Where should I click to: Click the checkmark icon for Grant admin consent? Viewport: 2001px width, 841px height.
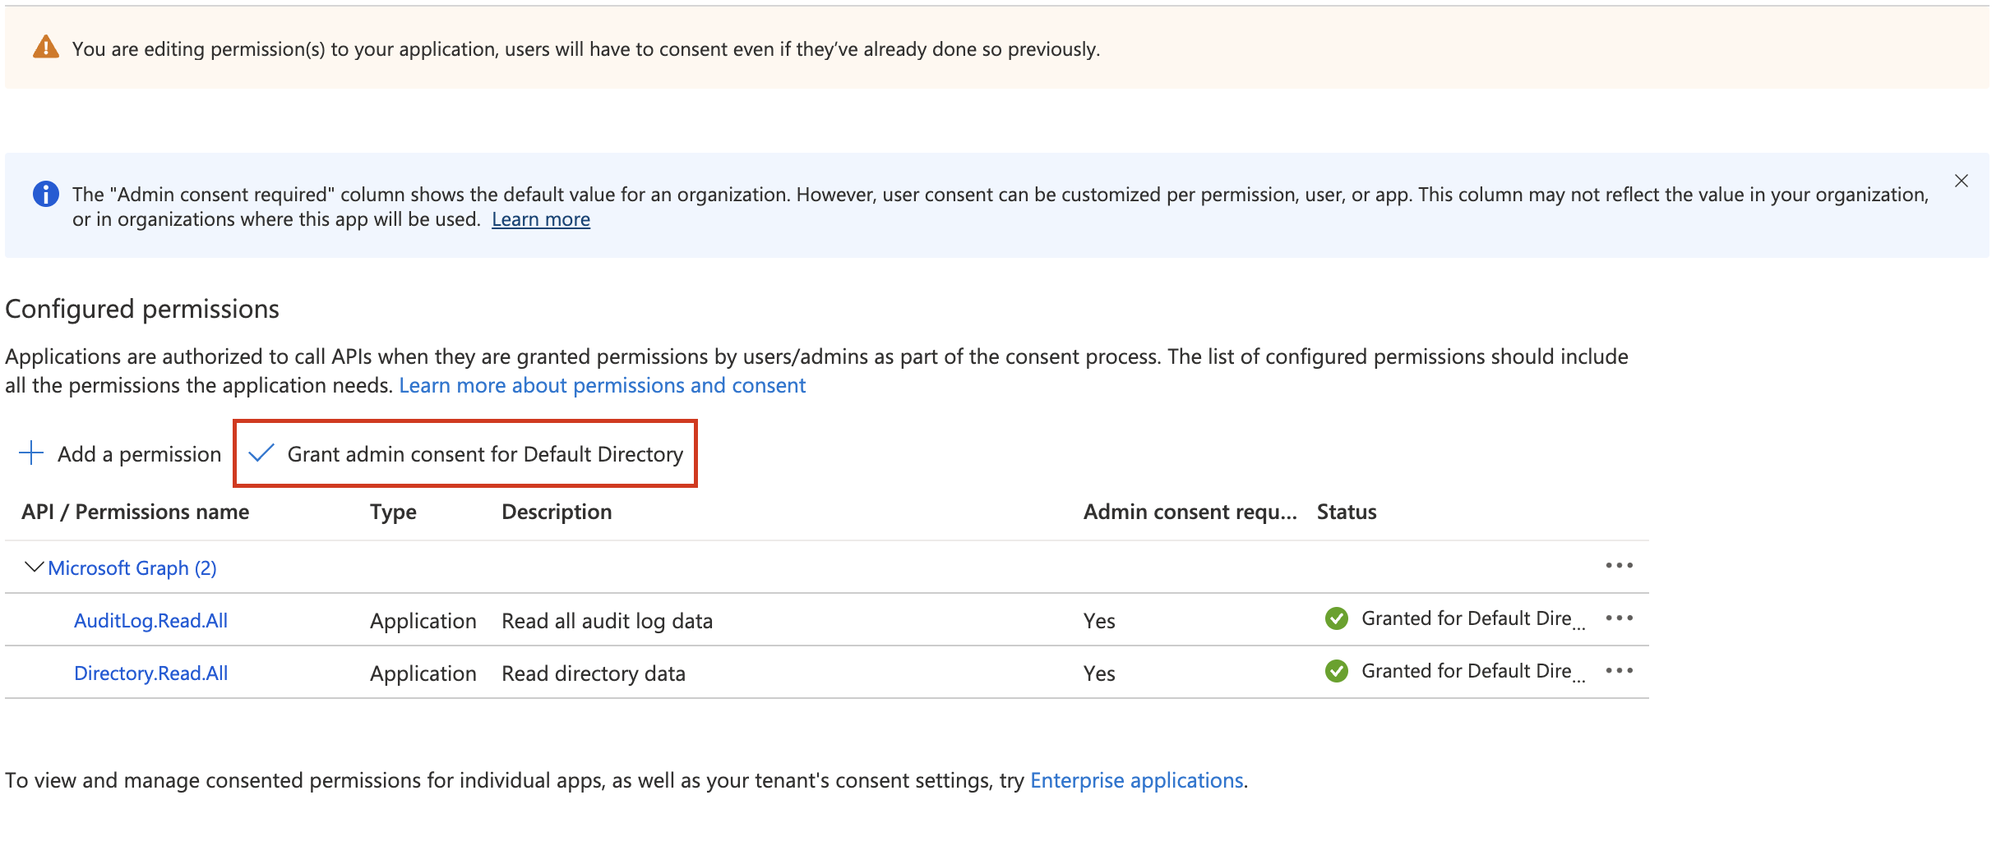click(261, 453)
